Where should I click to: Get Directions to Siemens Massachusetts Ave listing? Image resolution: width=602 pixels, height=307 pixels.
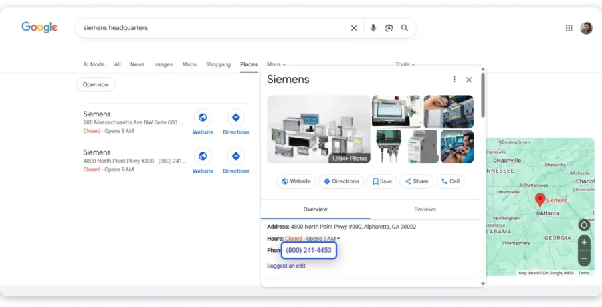[x=236, y=122]
